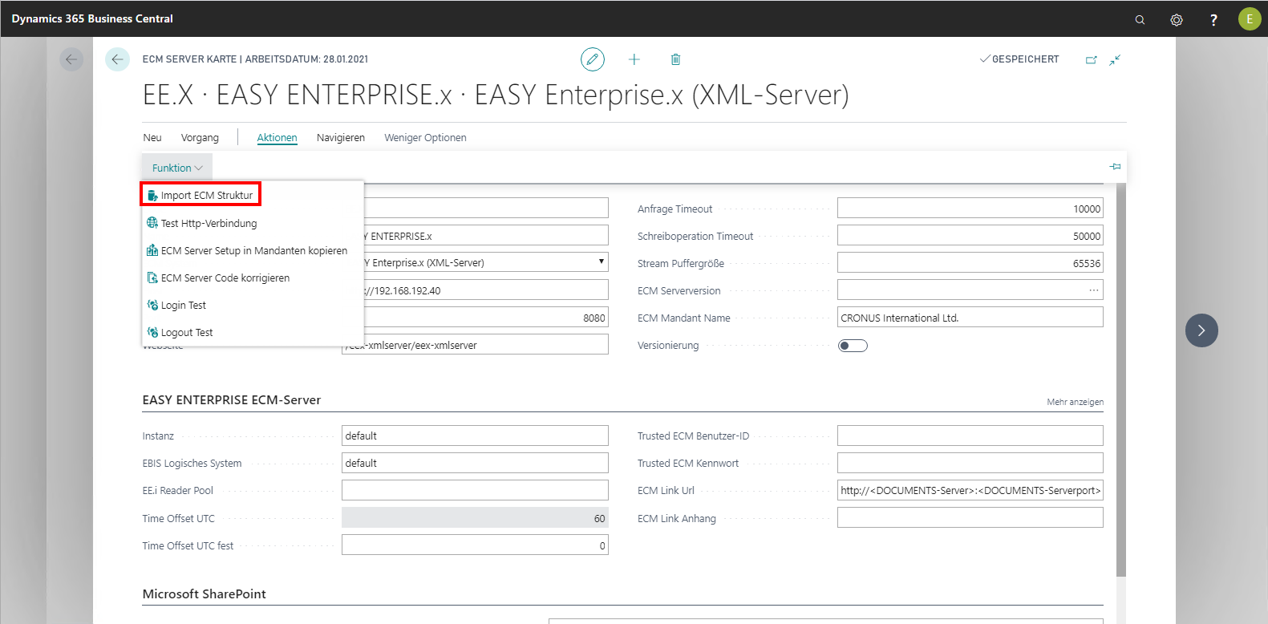Click the ECM Serverversion ellipsis lookup
This screenshot has width=1268, height=624.
(x=1093, y=290)
